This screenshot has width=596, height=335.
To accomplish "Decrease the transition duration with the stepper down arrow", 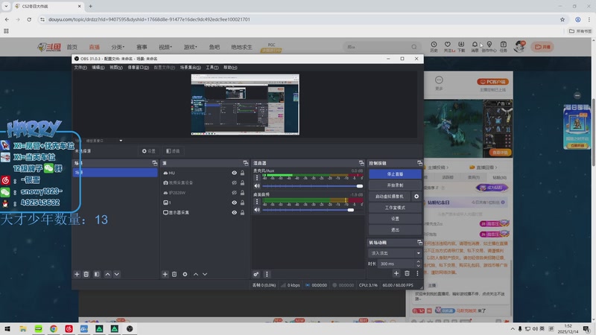I will coord(418,266).
